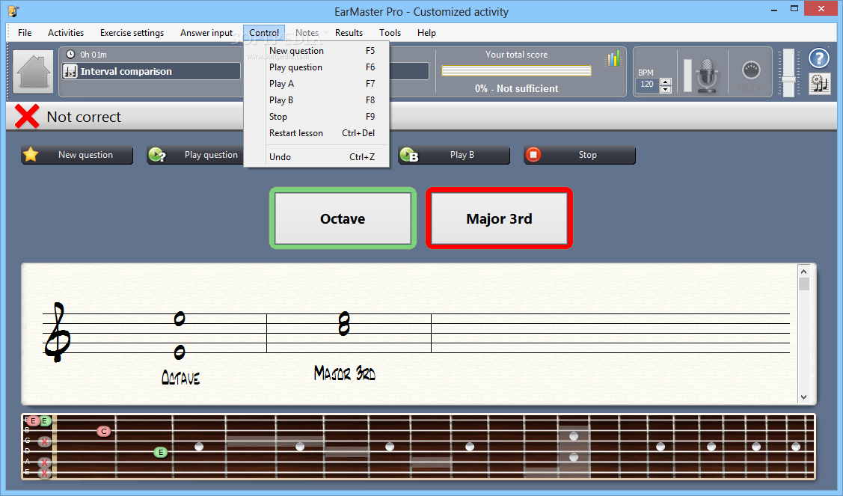843x496 pixels.
Task: Select the MIDI in connector icon
Action: (x=751, y=70)
